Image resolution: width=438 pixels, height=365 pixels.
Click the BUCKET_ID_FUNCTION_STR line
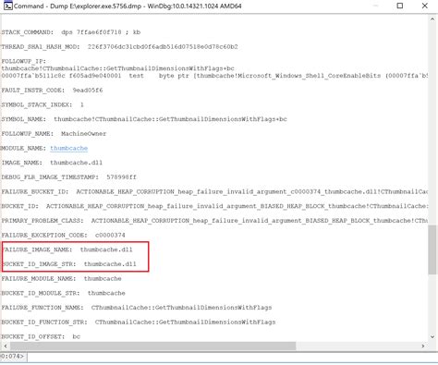(x=139, y=322)
